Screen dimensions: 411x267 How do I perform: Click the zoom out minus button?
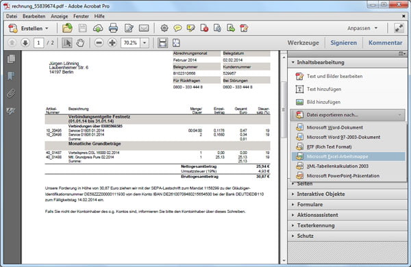pyautogui.click(x=99, y=42)
